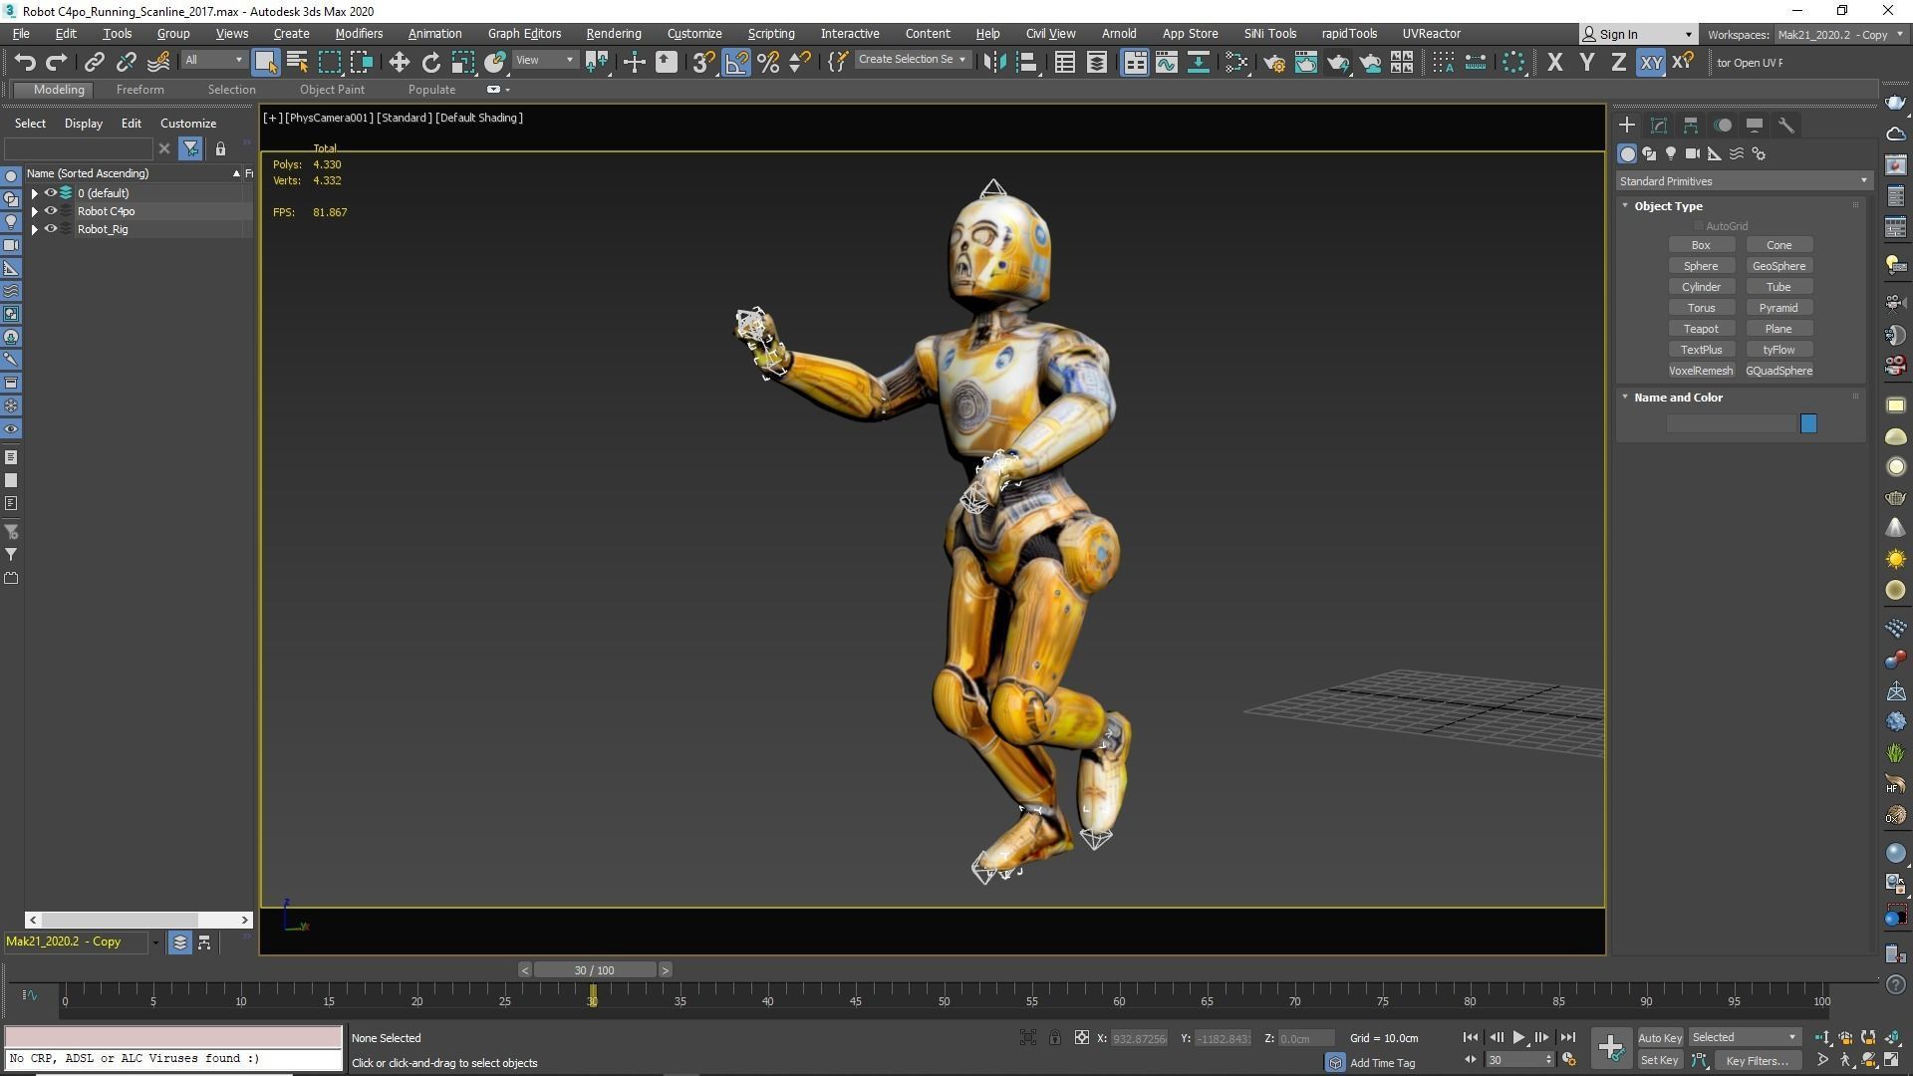Toggle the selection lock icon

[x=1054, y=1038]
